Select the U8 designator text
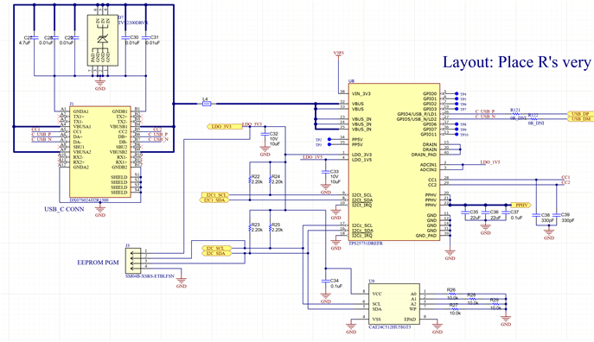Screen dimensions: 594x342 (351, 81)
